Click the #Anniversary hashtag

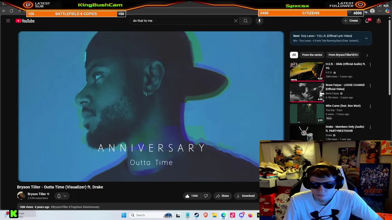pos(91,207)
